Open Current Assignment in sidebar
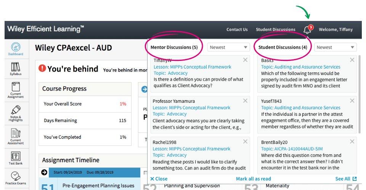This screenshot has height=190, width=366. click(16, 90)
